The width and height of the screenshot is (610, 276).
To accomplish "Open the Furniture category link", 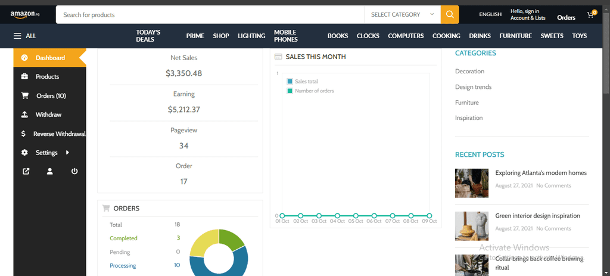I will coord(467,103).
